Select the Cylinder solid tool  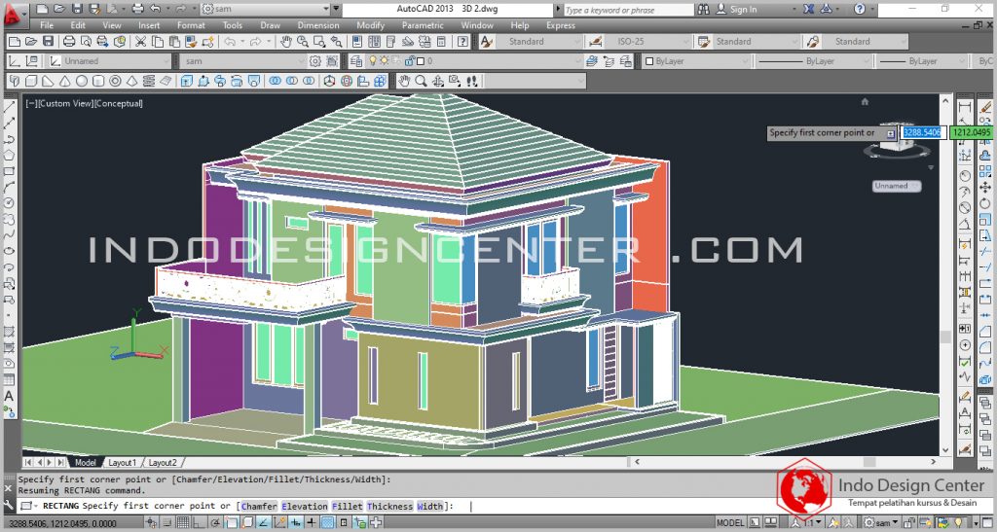(x=98, y=82)
